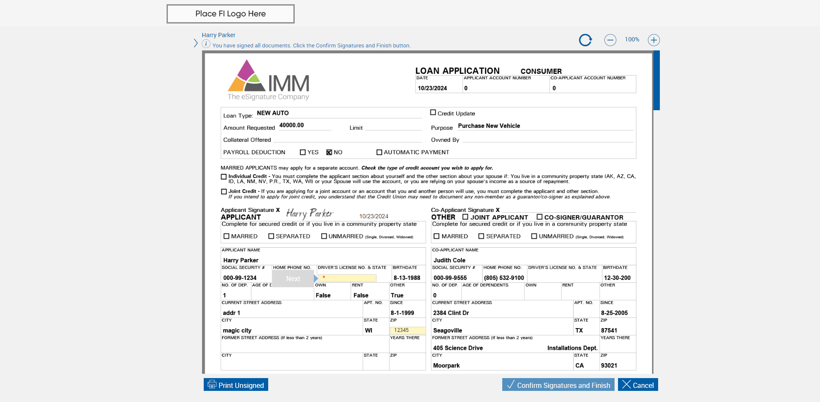
Task: Click the Print Unsigned button
Action: coord(236,385)
